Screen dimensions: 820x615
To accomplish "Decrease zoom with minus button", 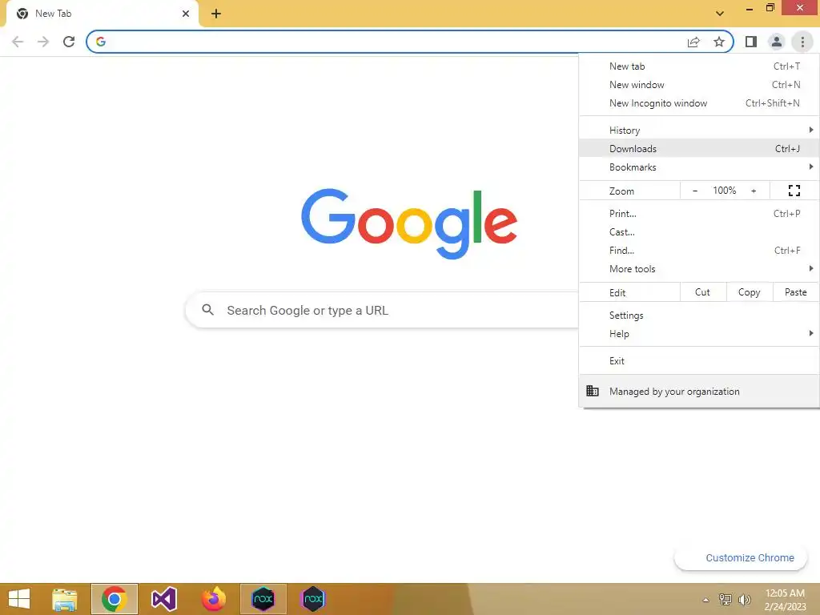I will point(695,191).
